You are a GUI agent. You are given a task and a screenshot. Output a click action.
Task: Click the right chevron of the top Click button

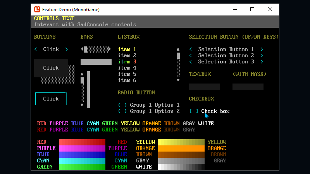(x=67, y=49)
